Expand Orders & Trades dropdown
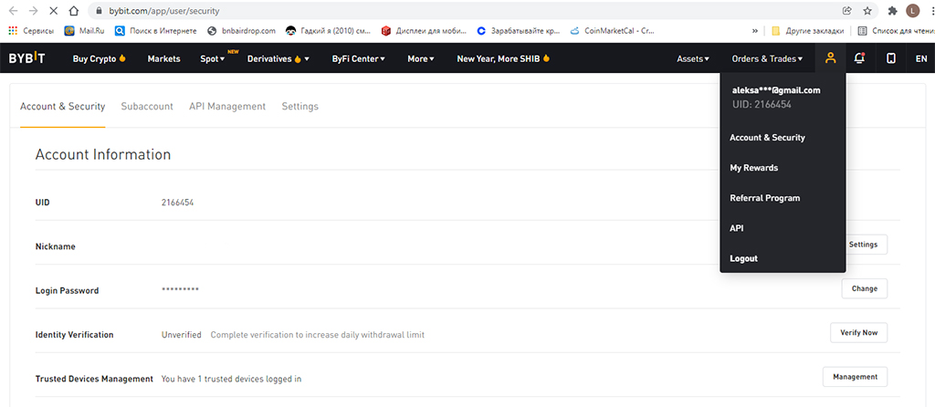 [767, 58]
